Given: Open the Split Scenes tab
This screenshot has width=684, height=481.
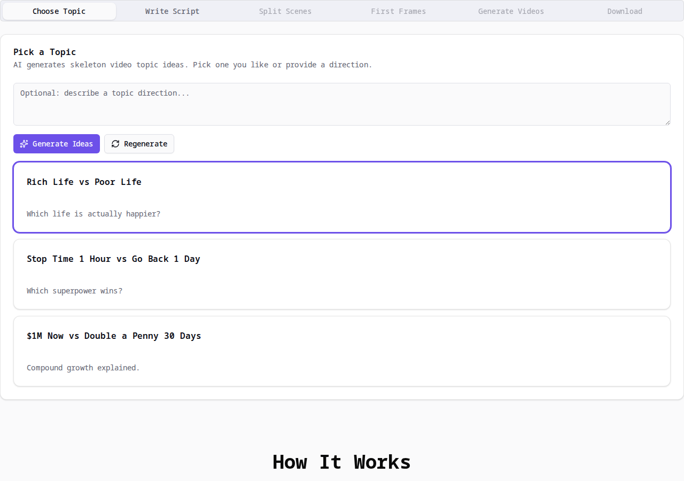Looking at the screenshot, I should tap(285, 11).
